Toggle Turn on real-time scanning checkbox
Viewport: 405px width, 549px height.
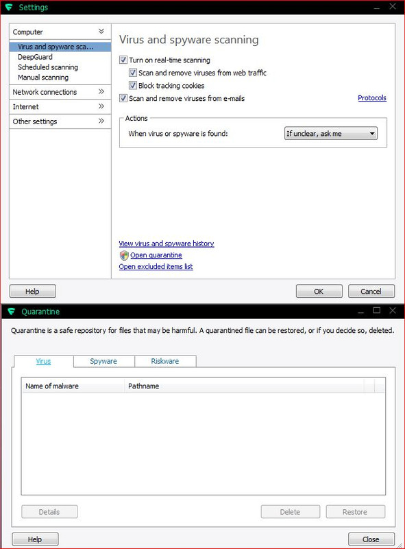(x=123, y=60)
